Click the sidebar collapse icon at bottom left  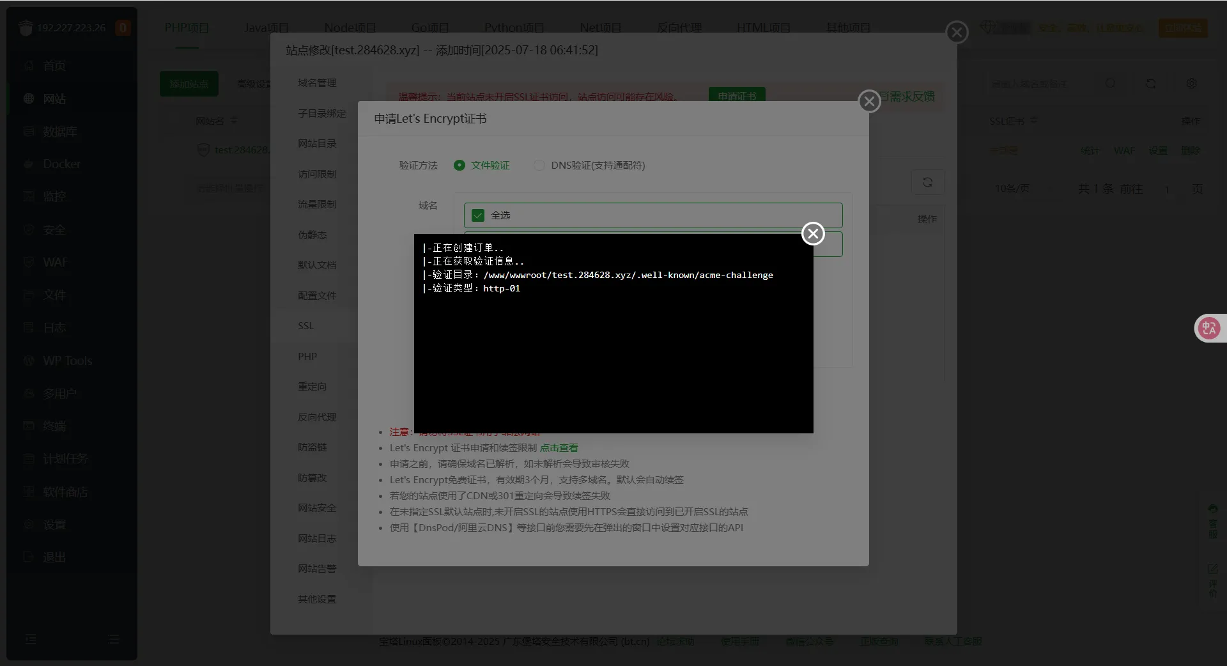coord(31,639)
